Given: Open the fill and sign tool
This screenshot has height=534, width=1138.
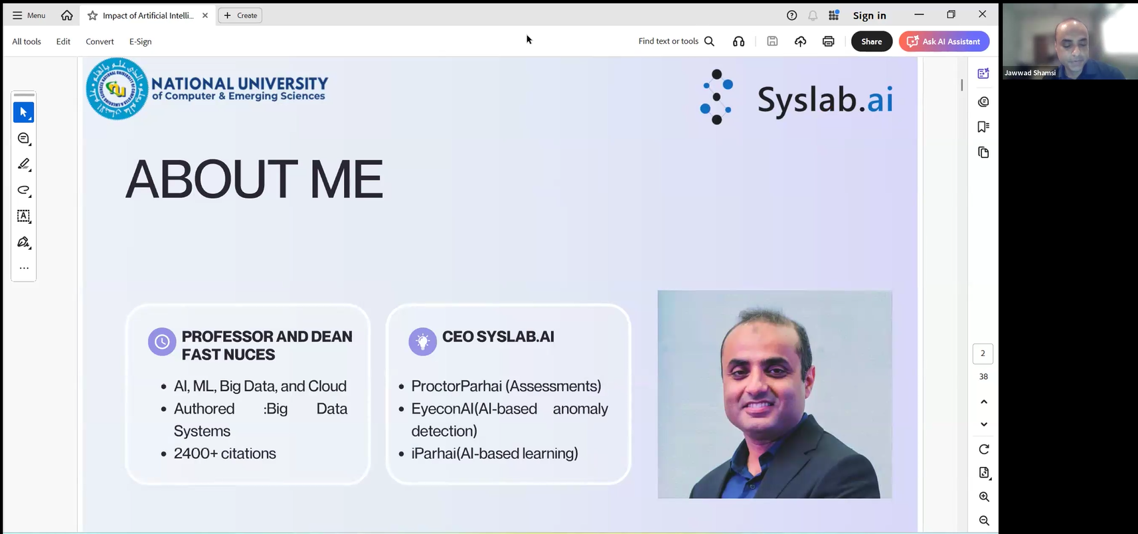Looking at the screenshot, I should tap(23, 242).
